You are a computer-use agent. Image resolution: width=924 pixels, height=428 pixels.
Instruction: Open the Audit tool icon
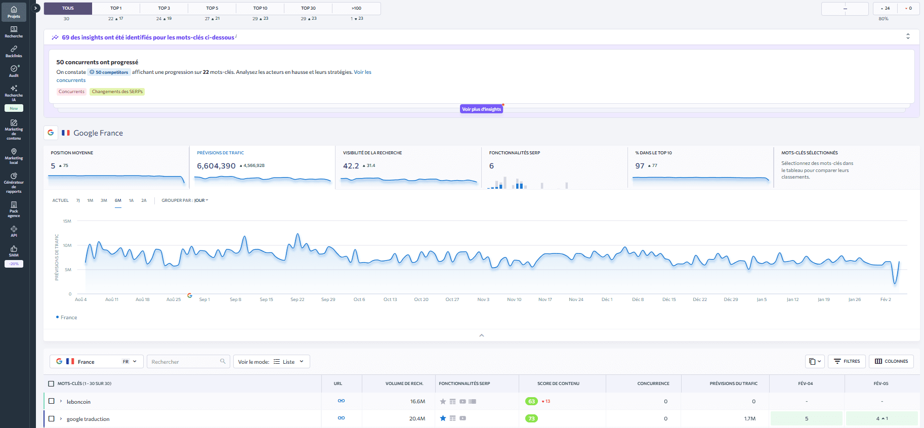tap(14, 70)
